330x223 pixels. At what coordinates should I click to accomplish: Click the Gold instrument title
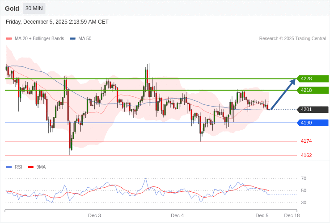click(x=12, y=8)
